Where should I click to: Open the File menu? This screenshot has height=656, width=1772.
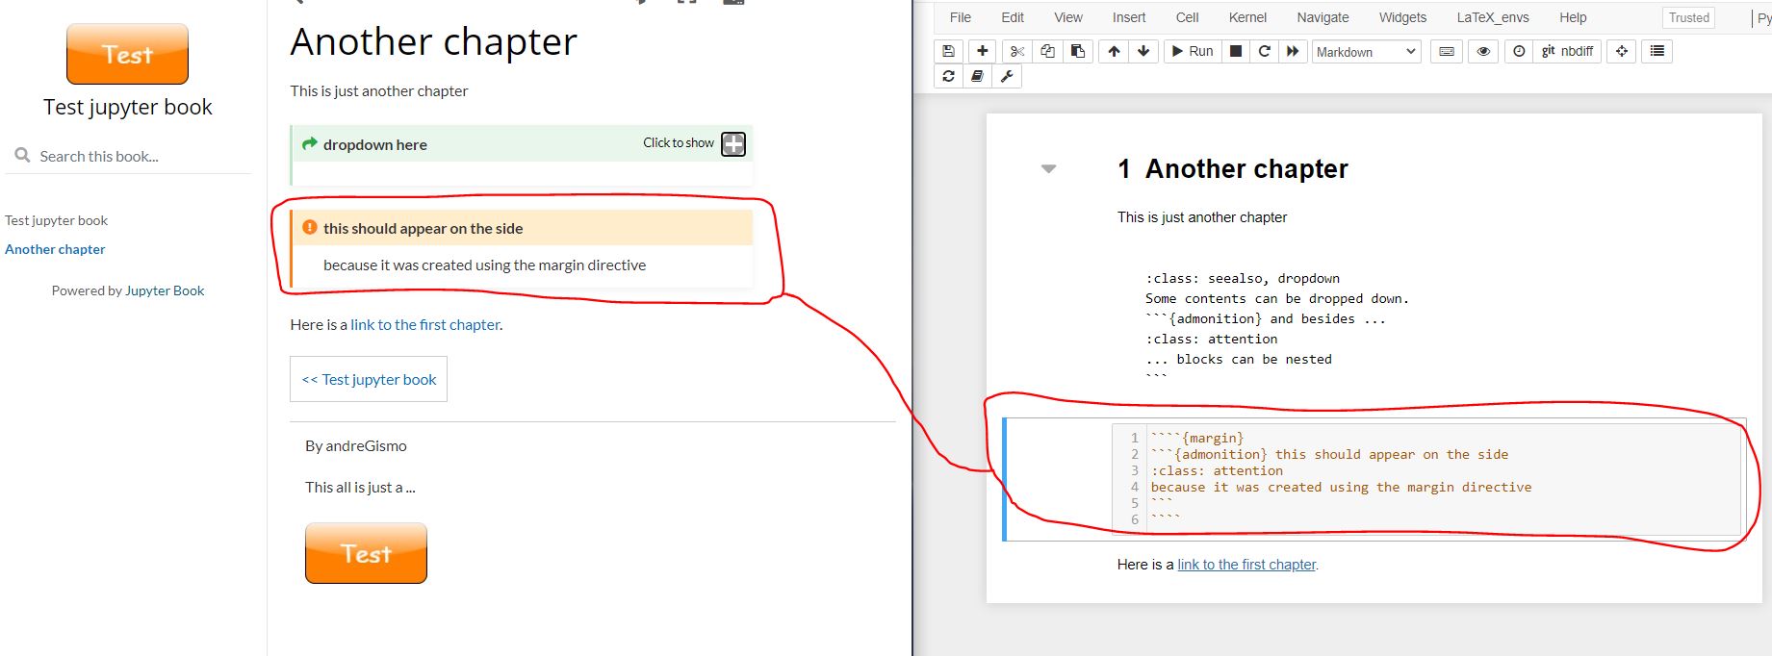(960, 17)
